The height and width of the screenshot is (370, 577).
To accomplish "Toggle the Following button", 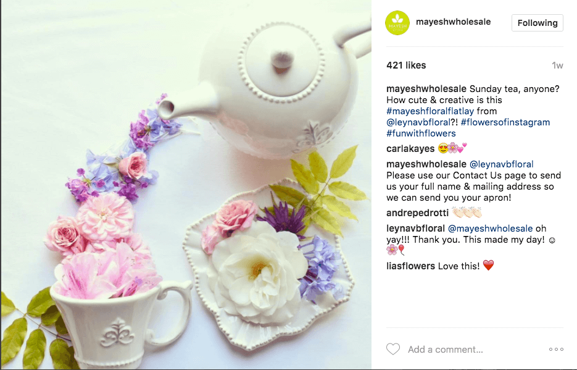I will pyautogui.click(x=538, y=23).
